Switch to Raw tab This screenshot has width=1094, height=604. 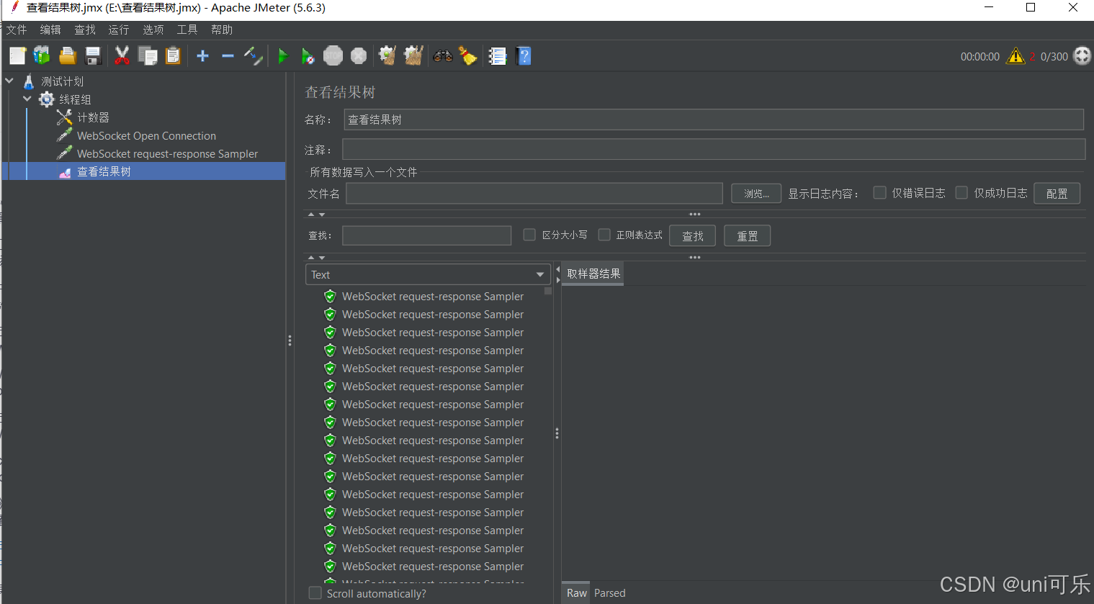tap(576, 592)
